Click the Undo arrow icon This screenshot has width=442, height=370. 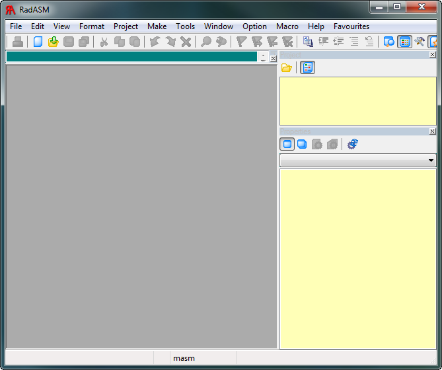155,42
